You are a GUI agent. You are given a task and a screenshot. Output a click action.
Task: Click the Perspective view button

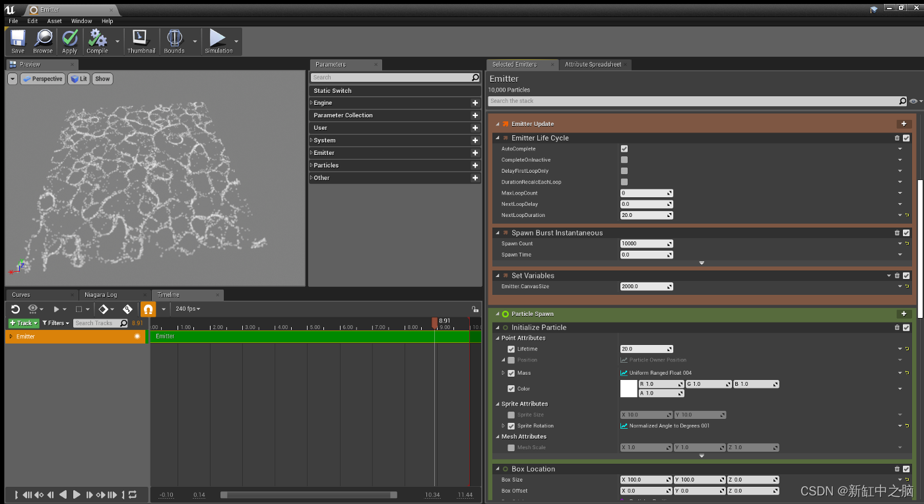click(42, 79)
